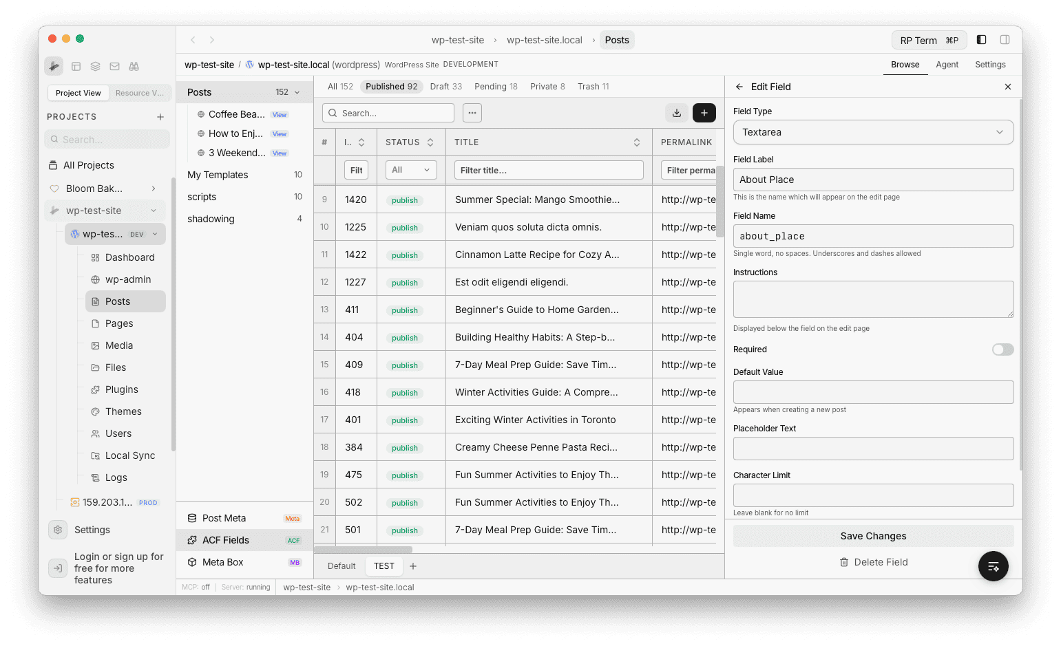Click the Save Changes button
1061x646 pixels.
(x=873, y=536)
